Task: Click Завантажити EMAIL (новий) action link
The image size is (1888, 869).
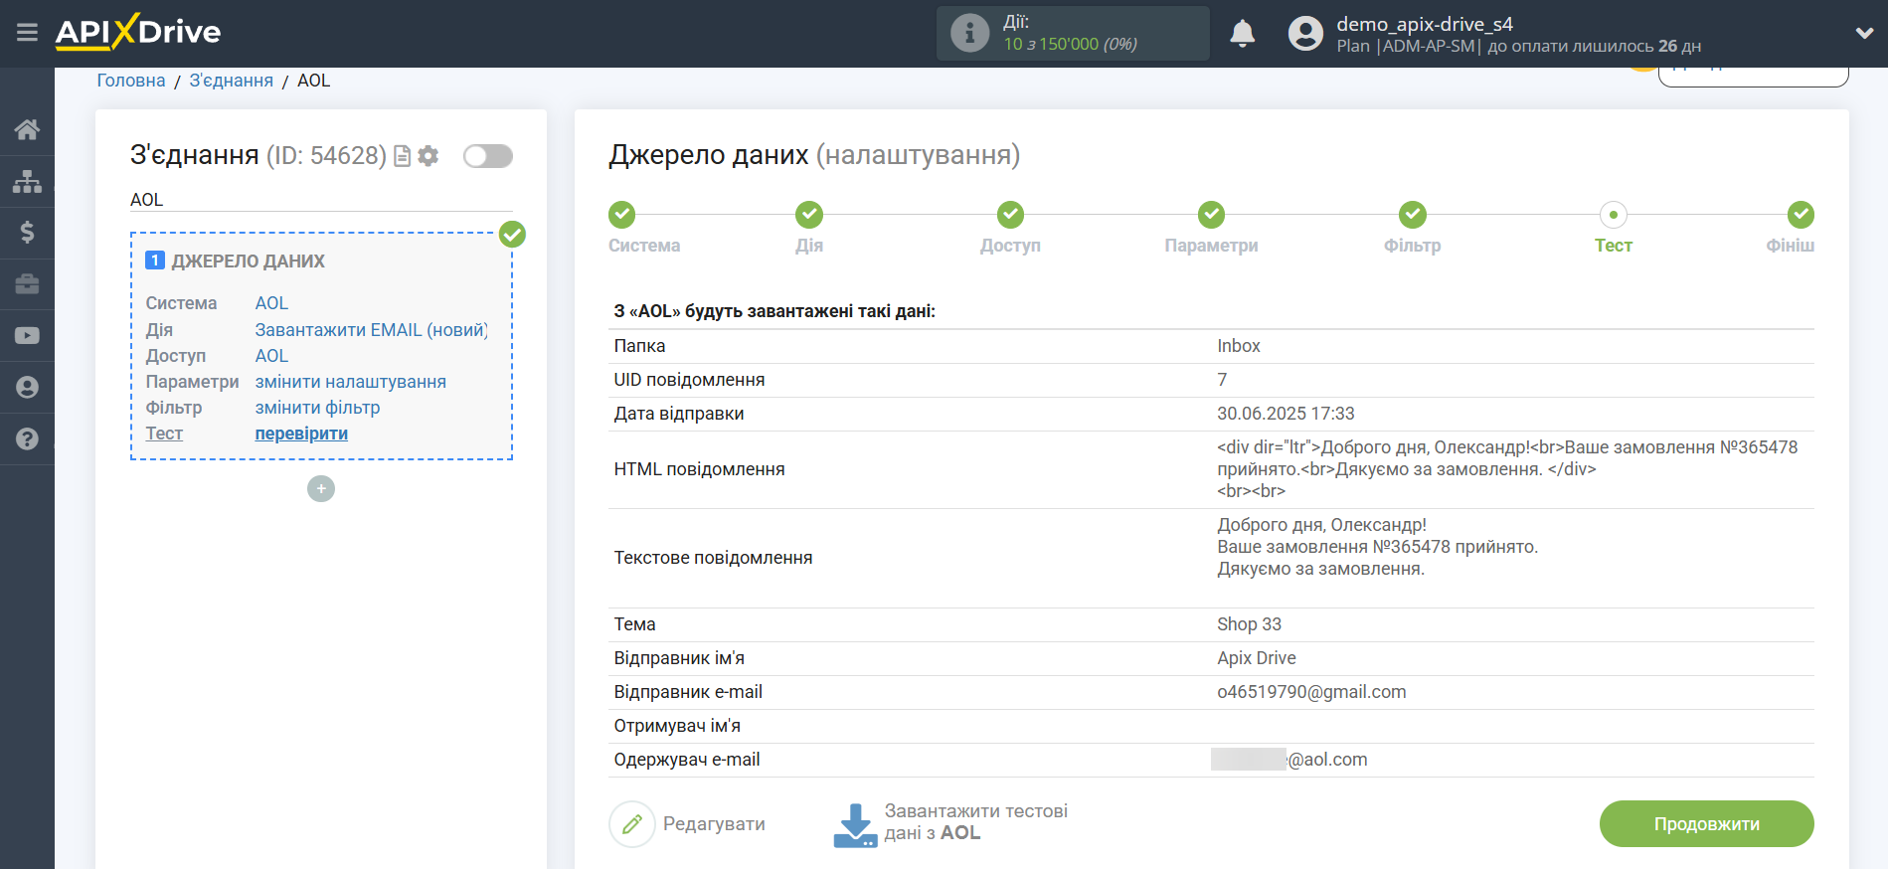Action: [371, 330]
